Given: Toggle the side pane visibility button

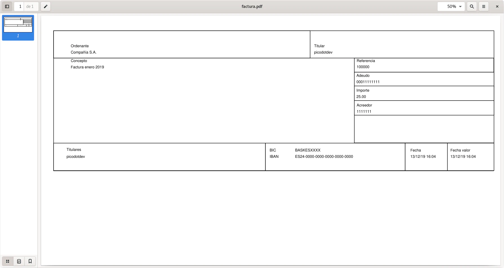Looking at the screenshot, I should point(7,6).
